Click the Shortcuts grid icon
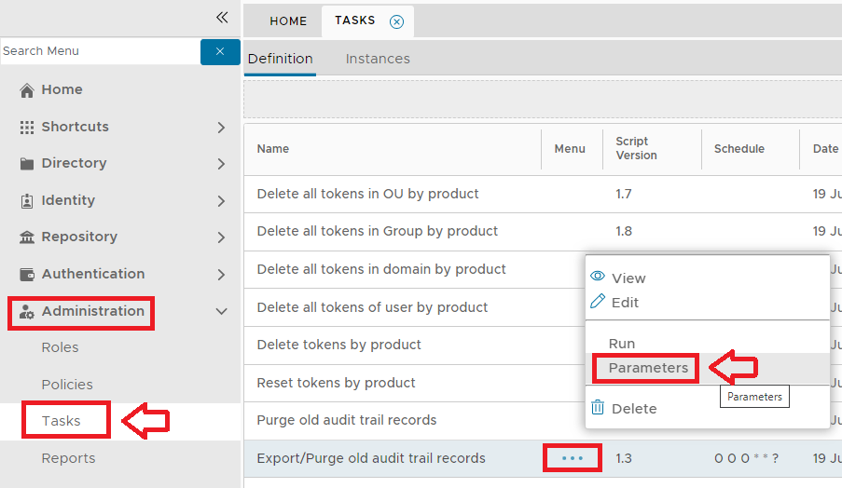This screenshot has height=488, width=842. (x=27, y=127)
